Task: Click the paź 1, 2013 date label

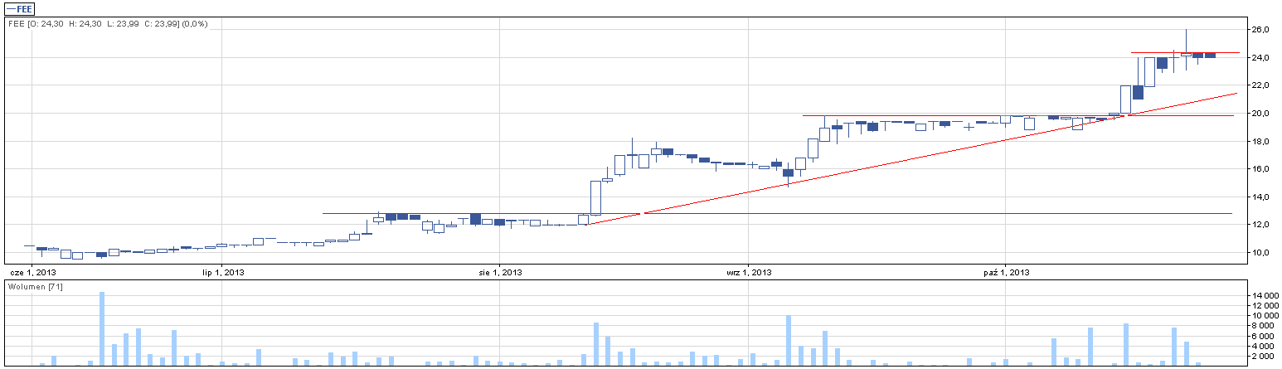Action: pyautogui.click(x=1007, y=271)
